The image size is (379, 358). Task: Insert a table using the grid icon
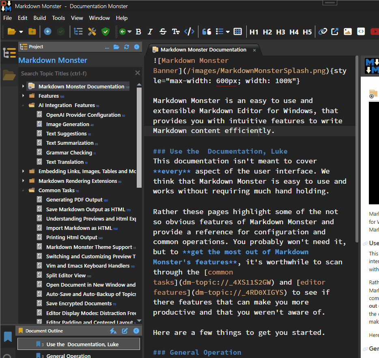pyautogui.click(x=238, y=32)
